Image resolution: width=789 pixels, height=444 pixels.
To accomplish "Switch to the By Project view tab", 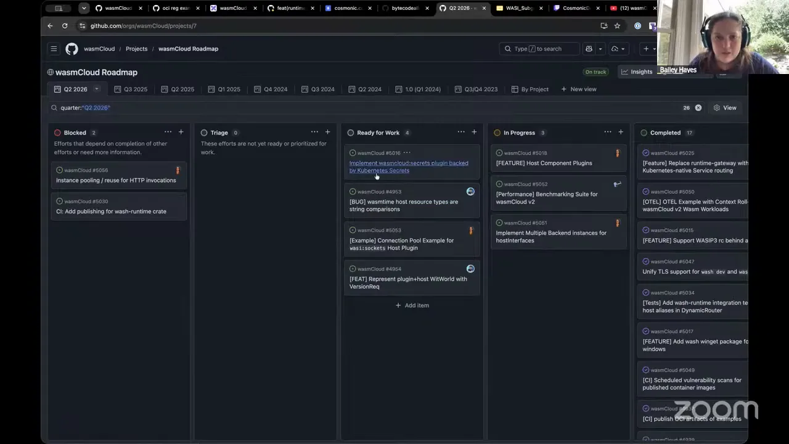I will pos(530,89).
